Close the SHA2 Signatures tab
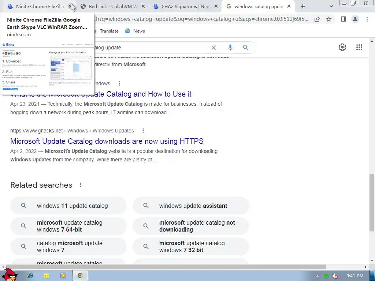 coord(216,7)
